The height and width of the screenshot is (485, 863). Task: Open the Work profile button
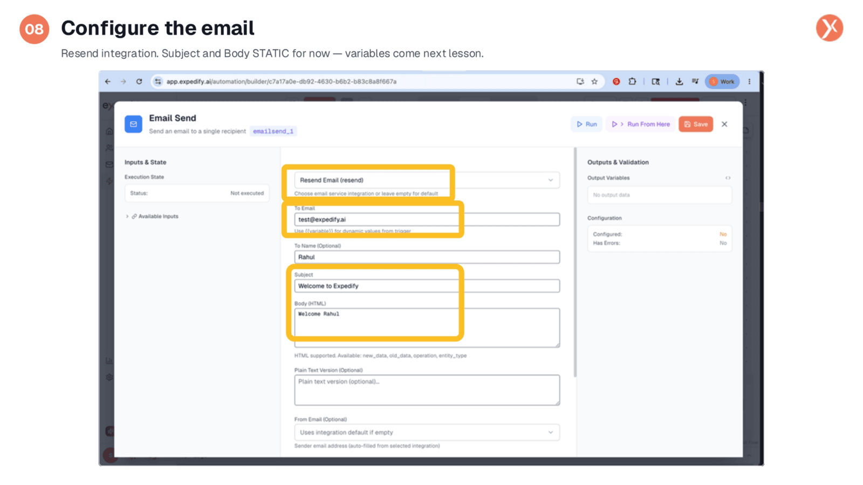(x=722, y=81)
